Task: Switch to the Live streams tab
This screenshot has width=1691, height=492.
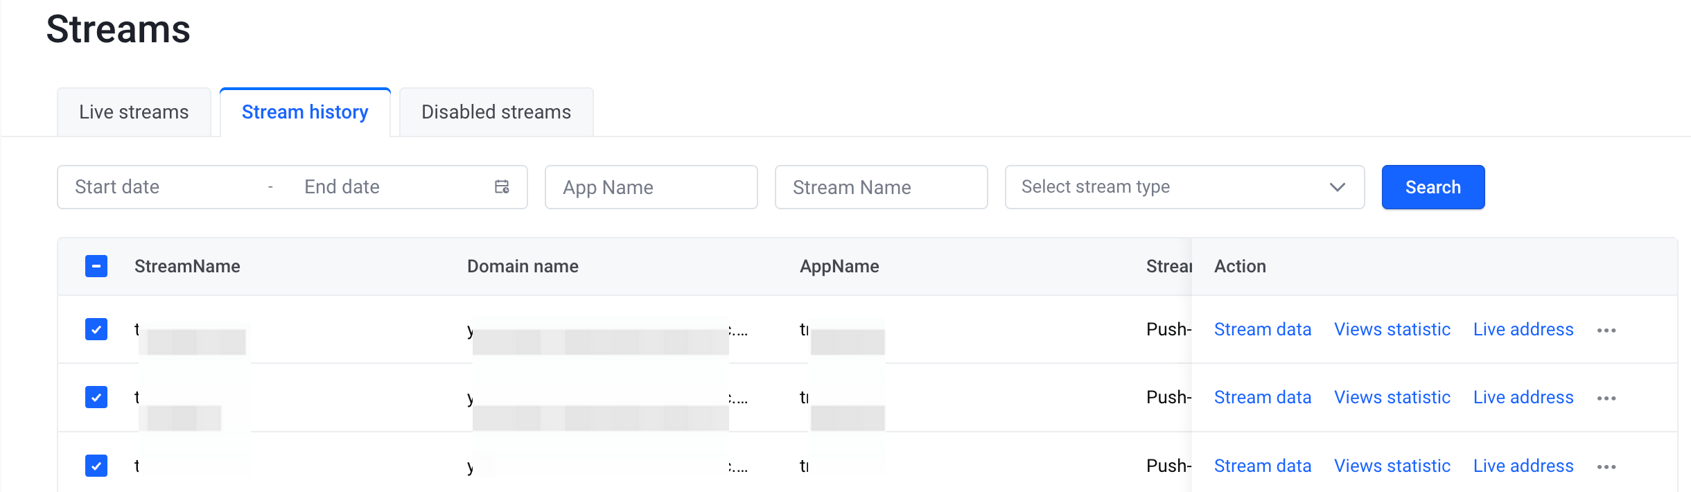Action: pyautogui.click(x=134, y=112)
